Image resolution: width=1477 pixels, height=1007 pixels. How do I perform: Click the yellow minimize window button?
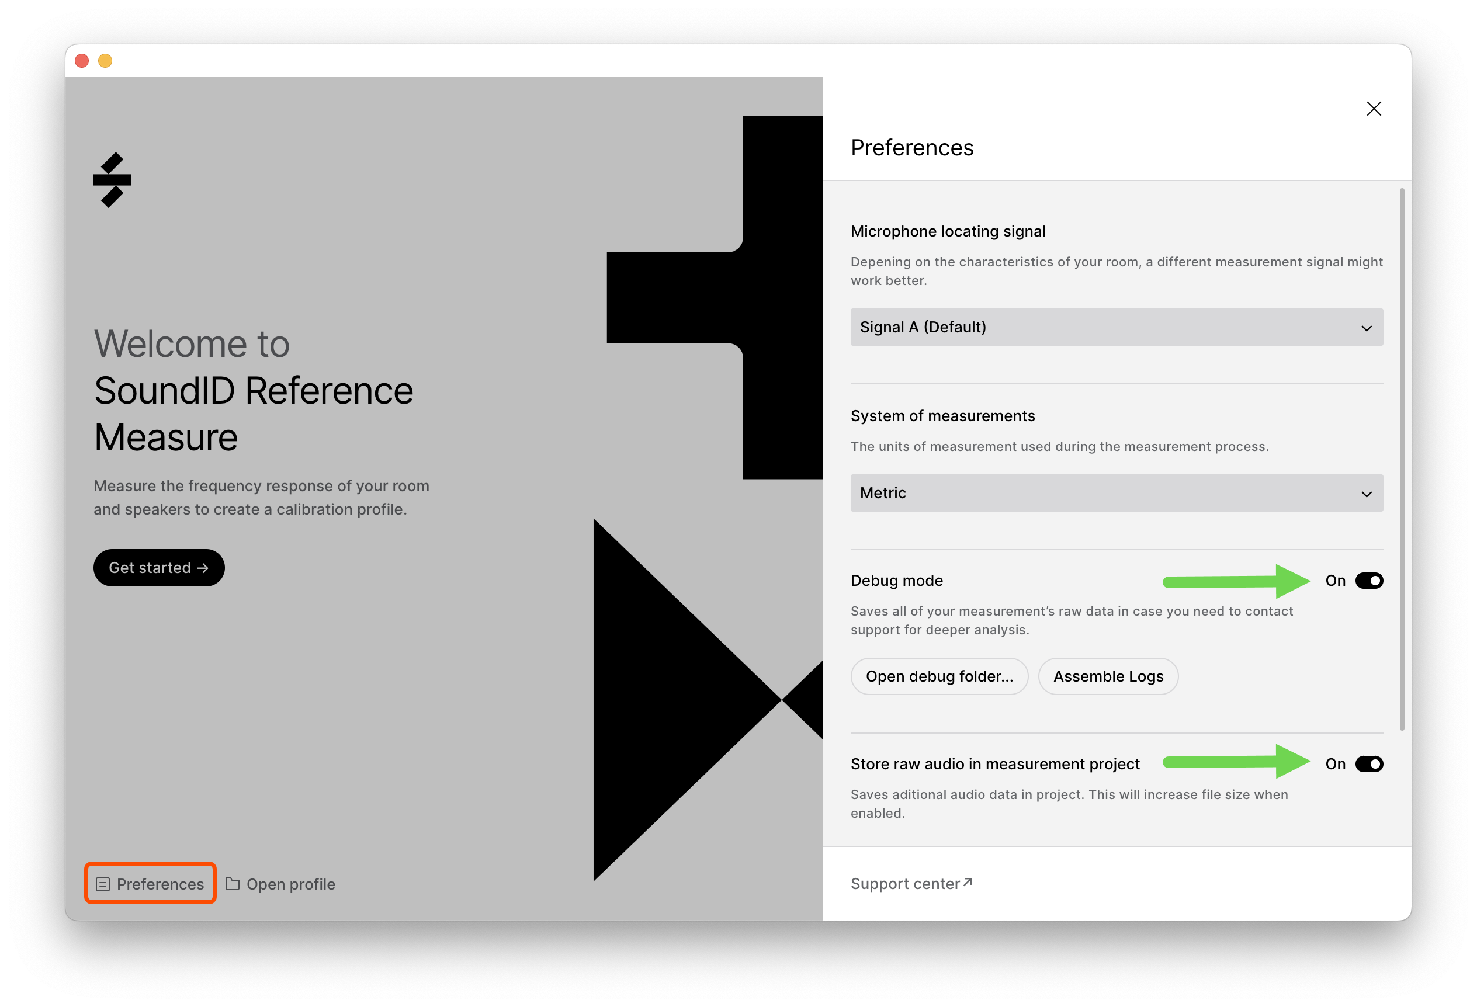(106, 61)
